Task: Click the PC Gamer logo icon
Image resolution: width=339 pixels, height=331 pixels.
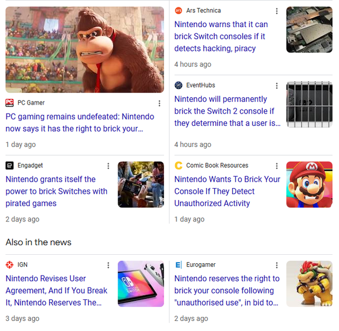Action: (x=10, y=103)
